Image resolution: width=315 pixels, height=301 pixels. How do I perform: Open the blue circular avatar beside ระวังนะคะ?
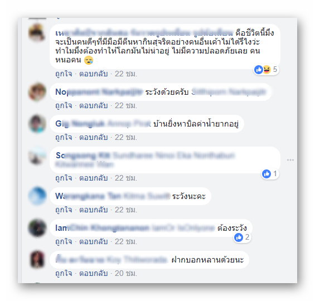37,196
